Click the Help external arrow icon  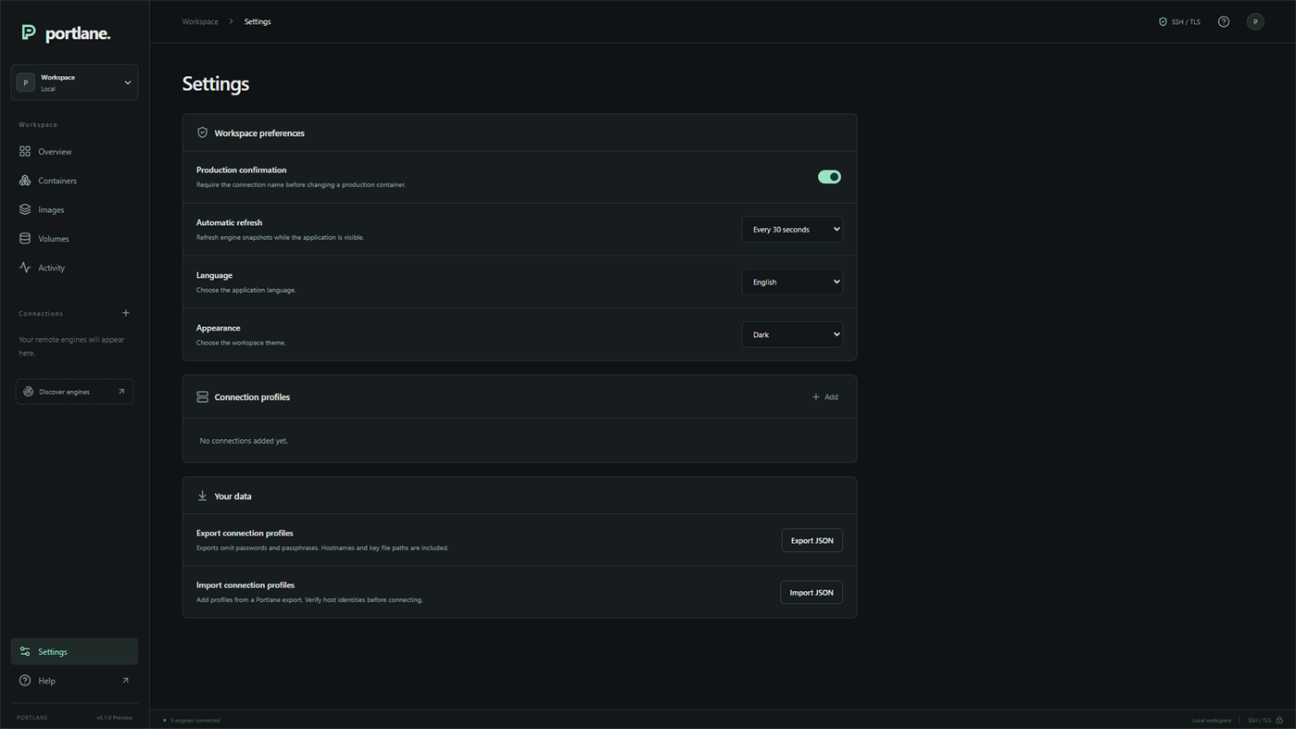click(x=126, y=681)
